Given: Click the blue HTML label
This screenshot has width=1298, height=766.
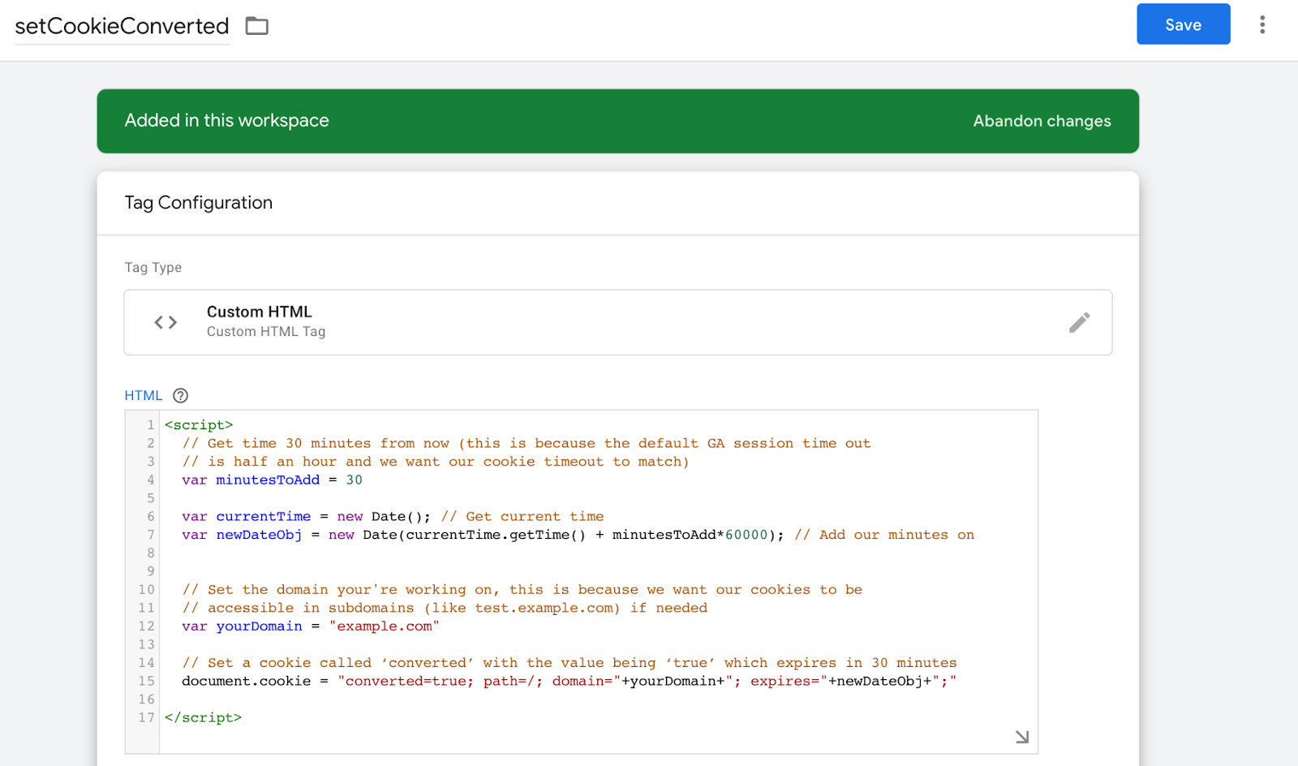Looking at the screenshot, I should coord(143,395).
